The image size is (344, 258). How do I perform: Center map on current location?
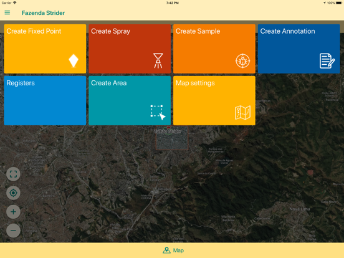coord(13,193)
